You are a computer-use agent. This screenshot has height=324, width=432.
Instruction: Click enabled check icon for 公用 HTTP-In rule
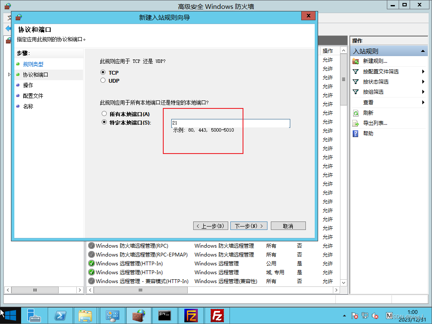point(92,263)
